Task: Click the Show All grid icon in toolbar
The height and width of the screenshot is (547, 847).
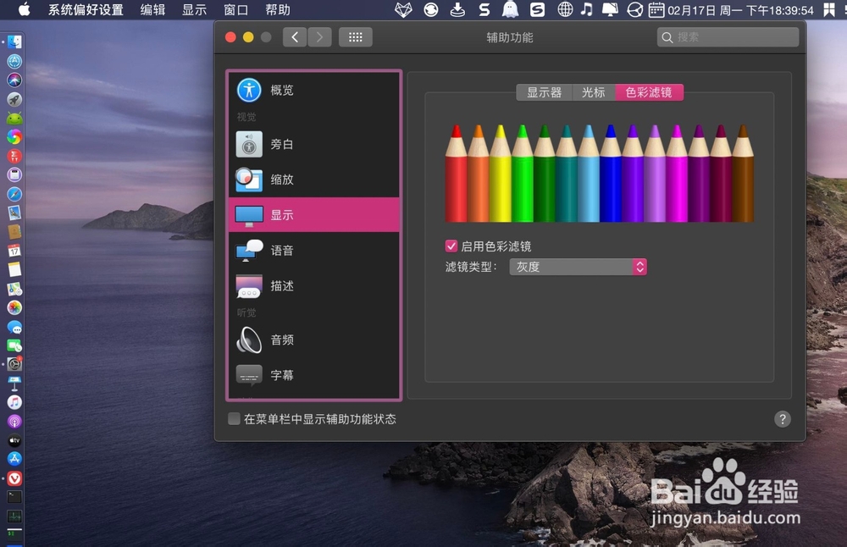Action: (355, 36)
